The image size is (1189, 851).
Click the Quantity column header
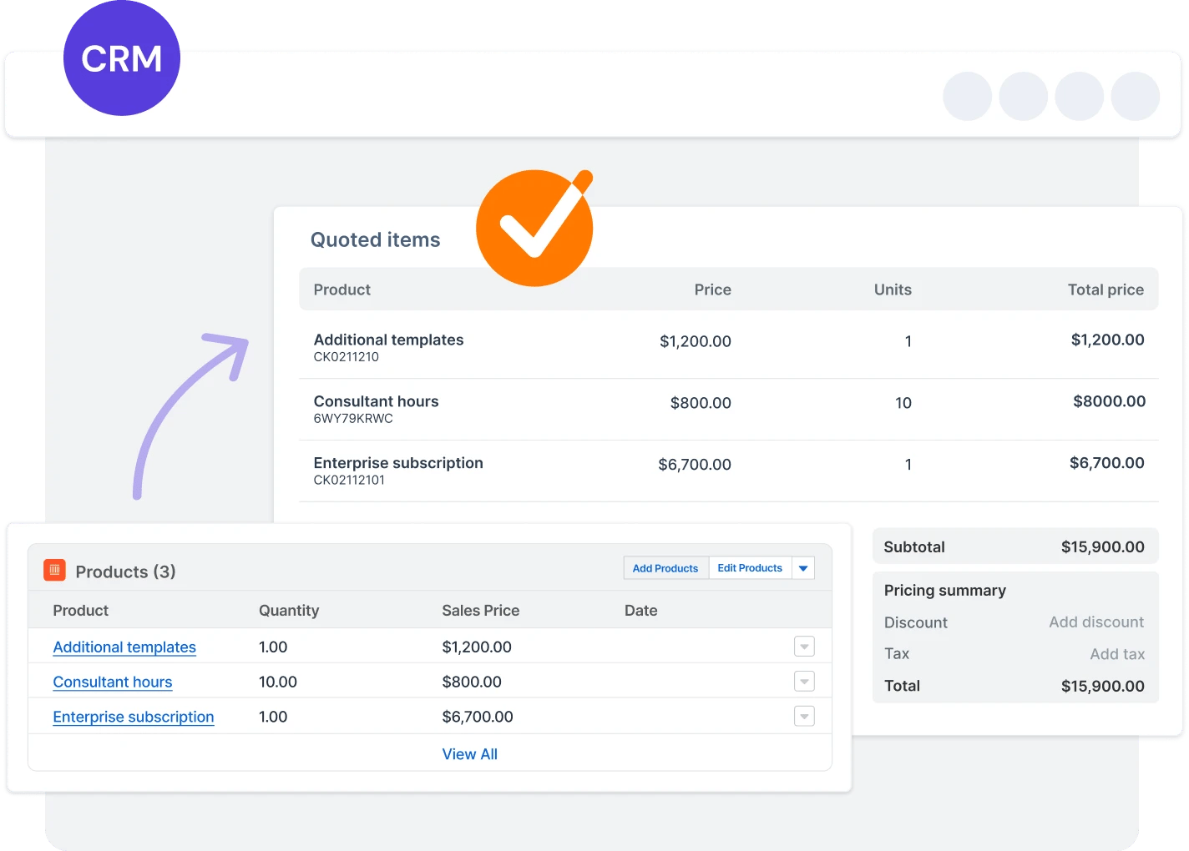coord(289,611)
